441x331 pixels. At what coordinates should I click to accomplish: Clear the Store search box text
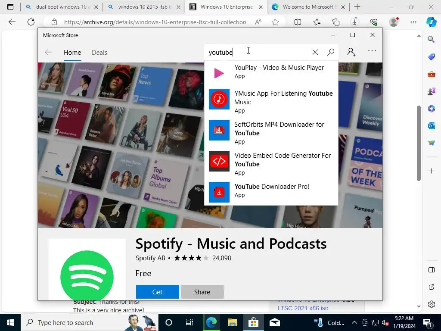[315, 52]
